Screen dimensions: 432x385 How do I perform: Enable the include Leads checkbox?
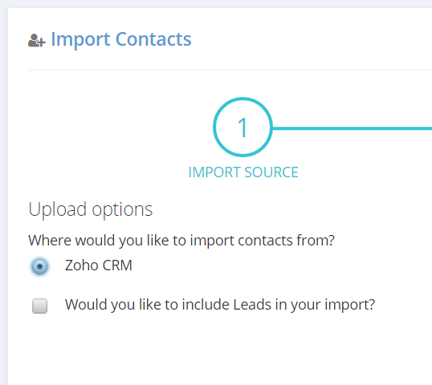(39, 306)
